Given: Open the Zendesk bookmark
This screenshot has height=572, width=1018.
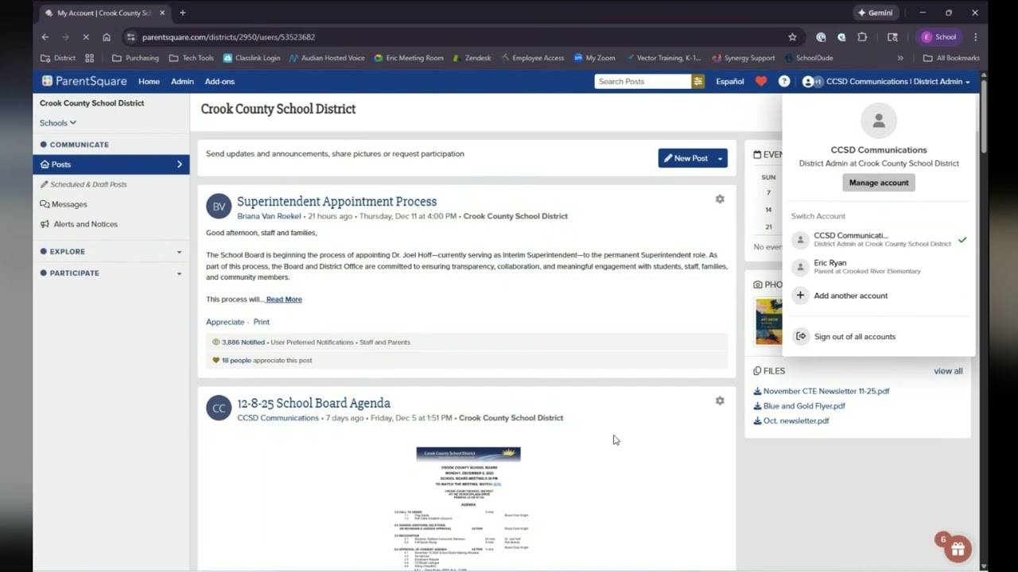Looking at the screenshot, I should click(x=472, y=58).
